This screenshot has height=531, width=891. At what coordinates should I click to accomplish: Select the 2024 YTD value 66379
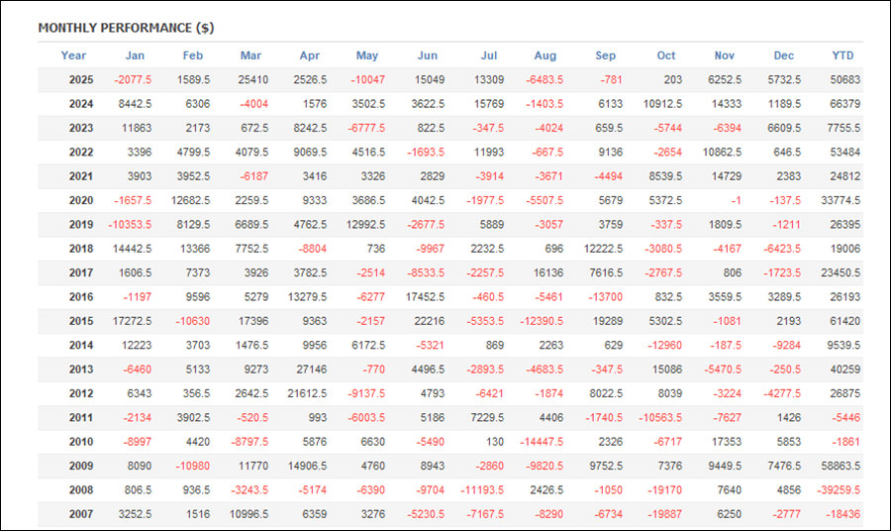(x=845, y=104)
